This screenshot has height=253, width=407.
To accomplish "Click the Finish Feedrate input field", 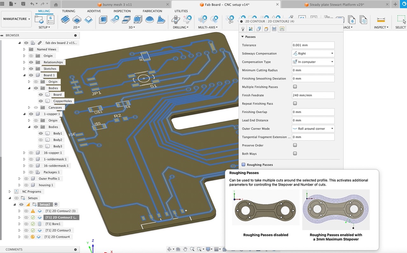I will pos(313,95).
